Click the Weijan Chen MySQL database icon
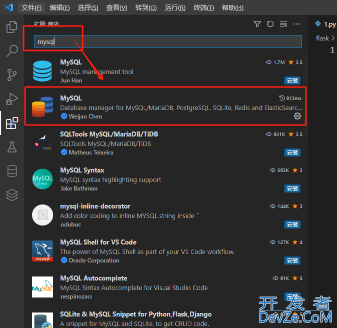The width and height of the screenshot is (337, 328). point(43,107)
